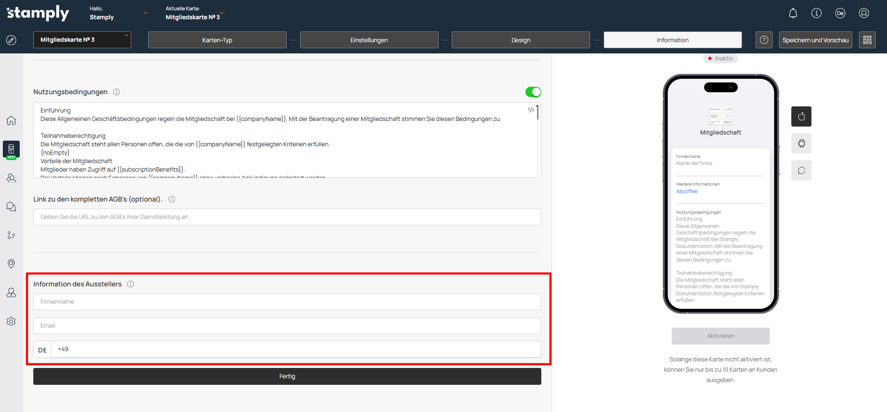This screenshot has width=887, height=412.
Task: Open settings gear in sidebar
Action: (11, 321)
